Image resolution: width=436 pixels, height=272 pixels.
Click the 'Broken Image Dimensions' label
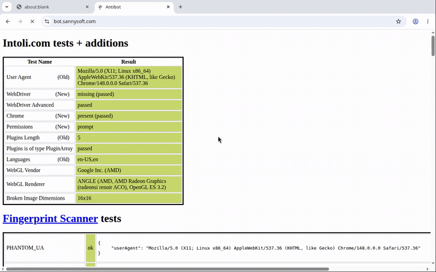(35, 198)
